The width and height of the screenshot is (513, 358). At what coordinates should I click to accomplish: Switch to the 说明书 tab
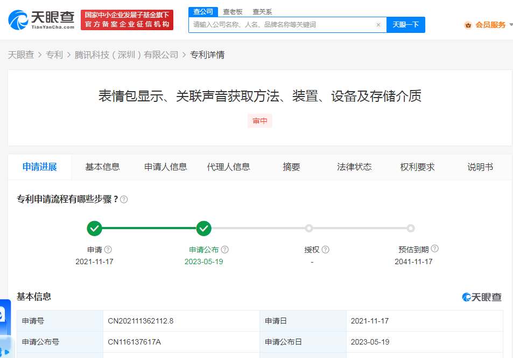pyautogui.click(x=480, y=167)
